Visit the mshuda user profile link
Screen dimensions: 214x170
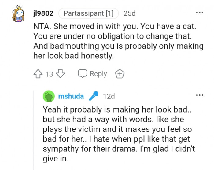71,96
